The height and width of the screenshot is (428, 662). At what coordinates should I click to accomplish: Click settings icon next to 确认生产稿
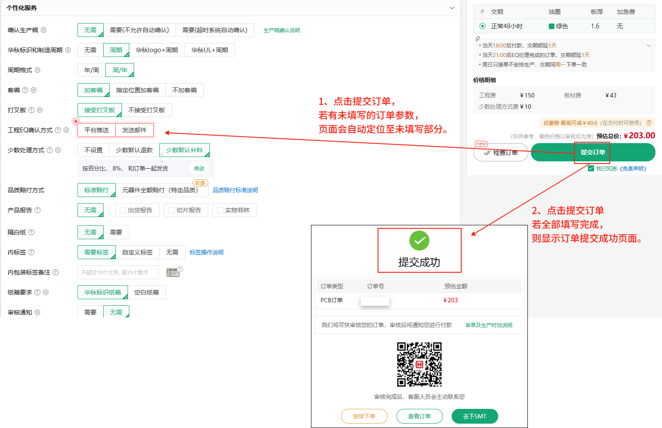(44, 30)
